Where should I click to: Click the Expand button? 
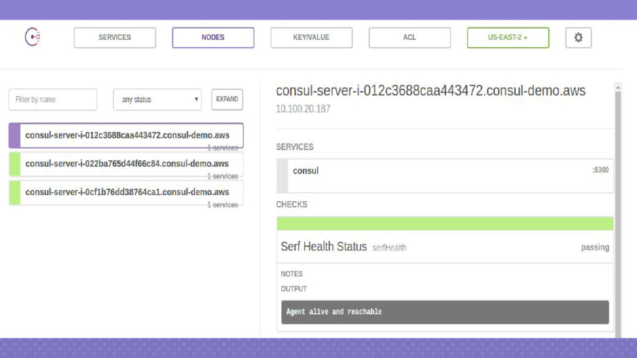coord(227,99)
